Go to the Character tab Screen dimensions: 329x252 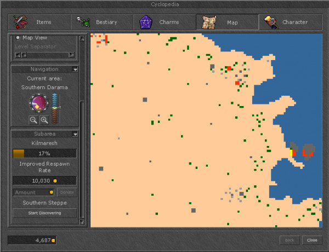point(291,22)
